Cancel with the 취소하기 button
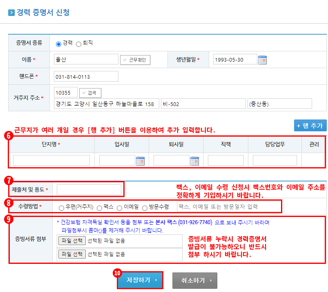 tap(195, 281)
